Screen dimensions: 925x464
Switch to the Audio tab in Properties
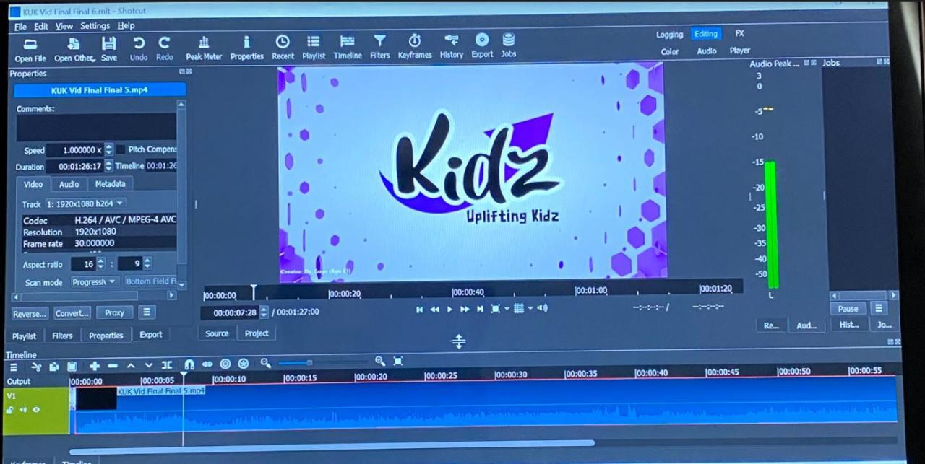(69, 184)
